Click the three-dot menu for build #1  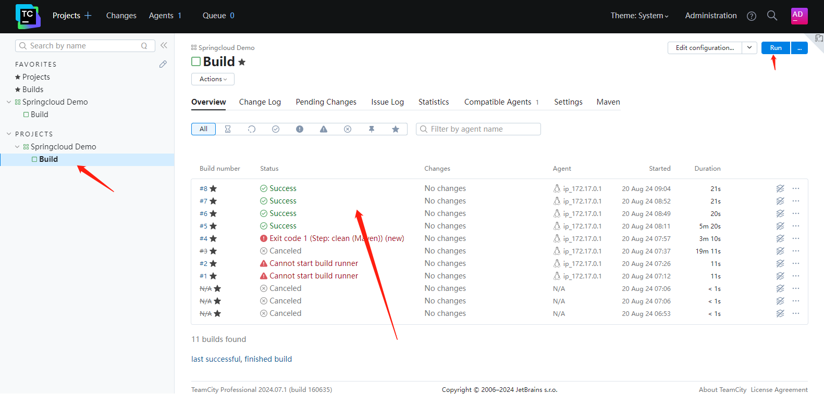796,276
